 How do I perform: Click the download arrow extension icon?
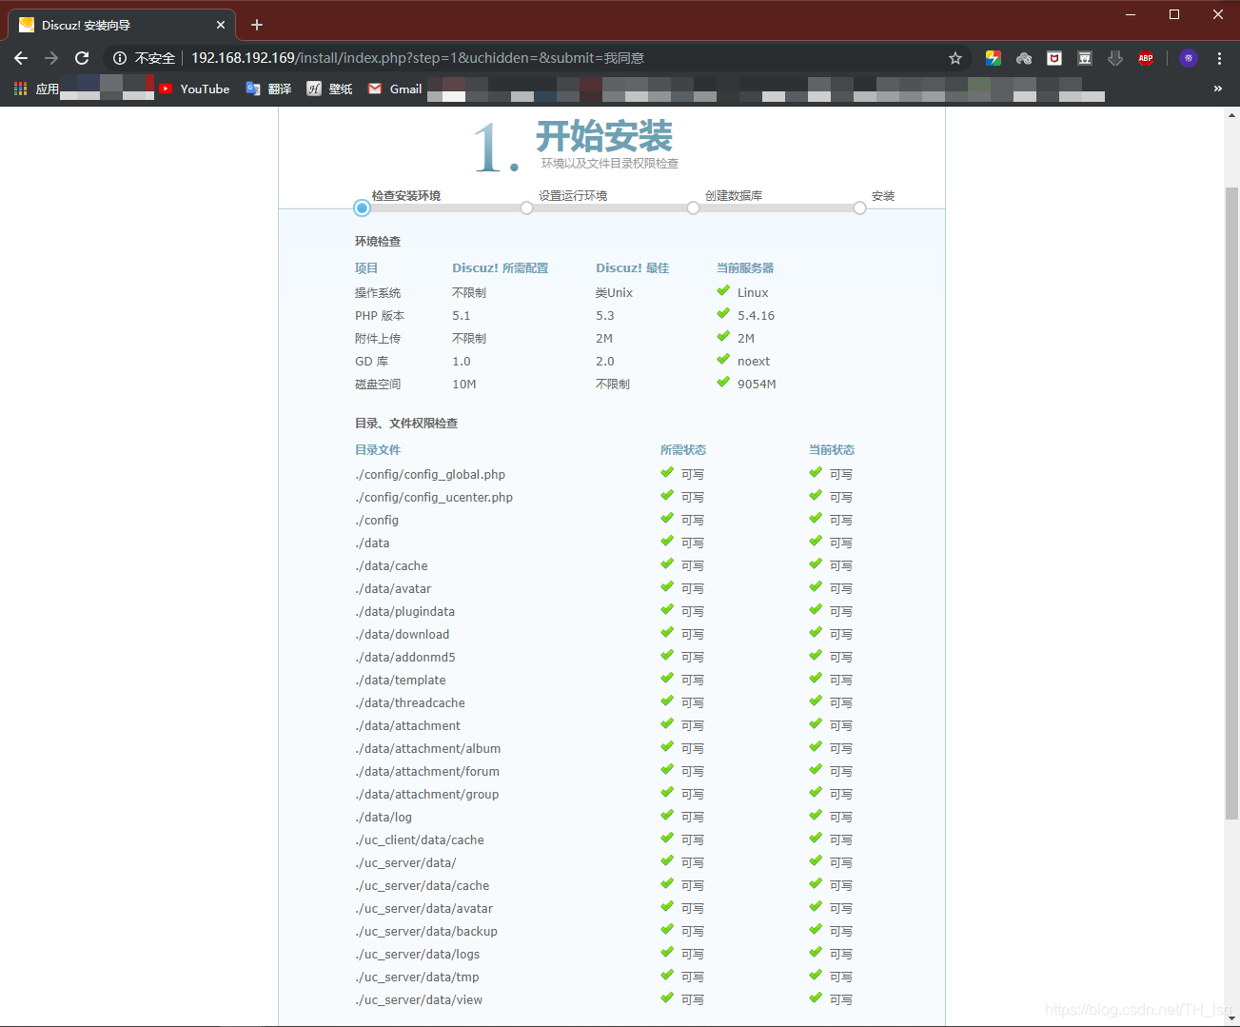(1115, 58)
